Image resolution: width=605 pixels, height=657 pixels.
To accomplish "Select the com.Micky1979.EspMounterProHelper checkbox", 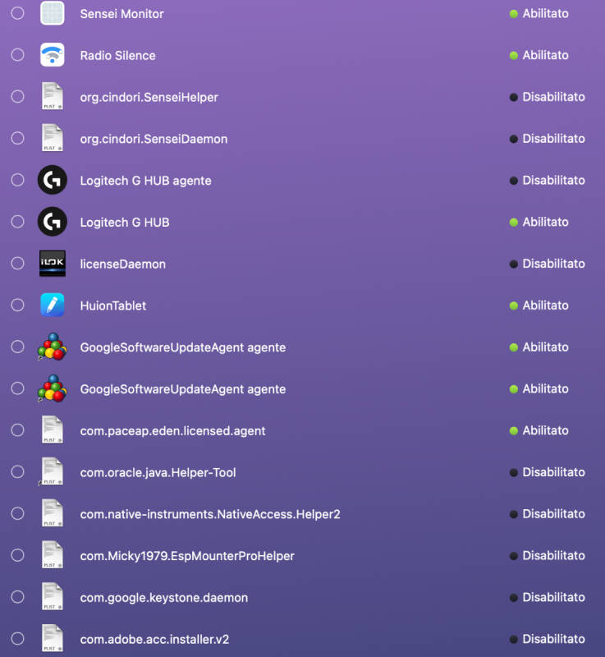I will click(17, 555).
